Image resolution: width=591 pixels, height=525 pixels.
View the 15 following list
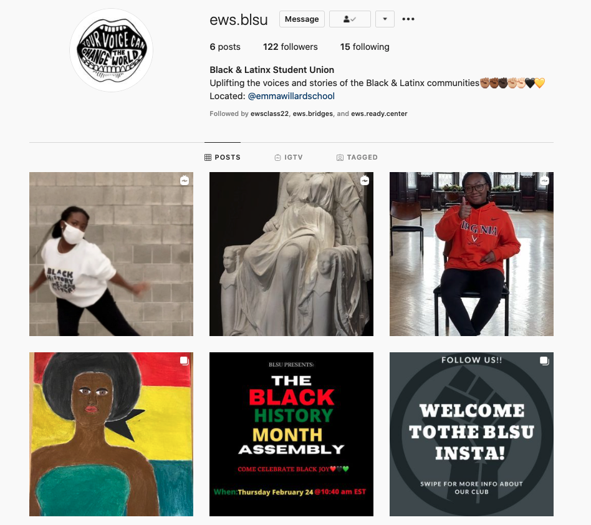(365, 47)
